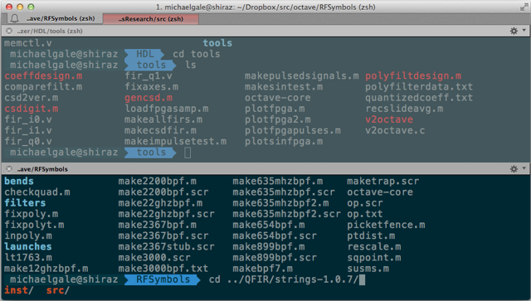The image size is (531, 301).
Task: Click the file v2octave.c
Action: click(395, 130)
